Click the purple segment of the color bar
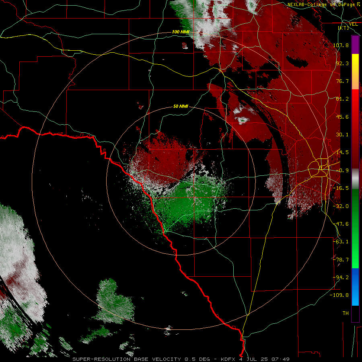The image size is (362, 362). pos(355,45)
